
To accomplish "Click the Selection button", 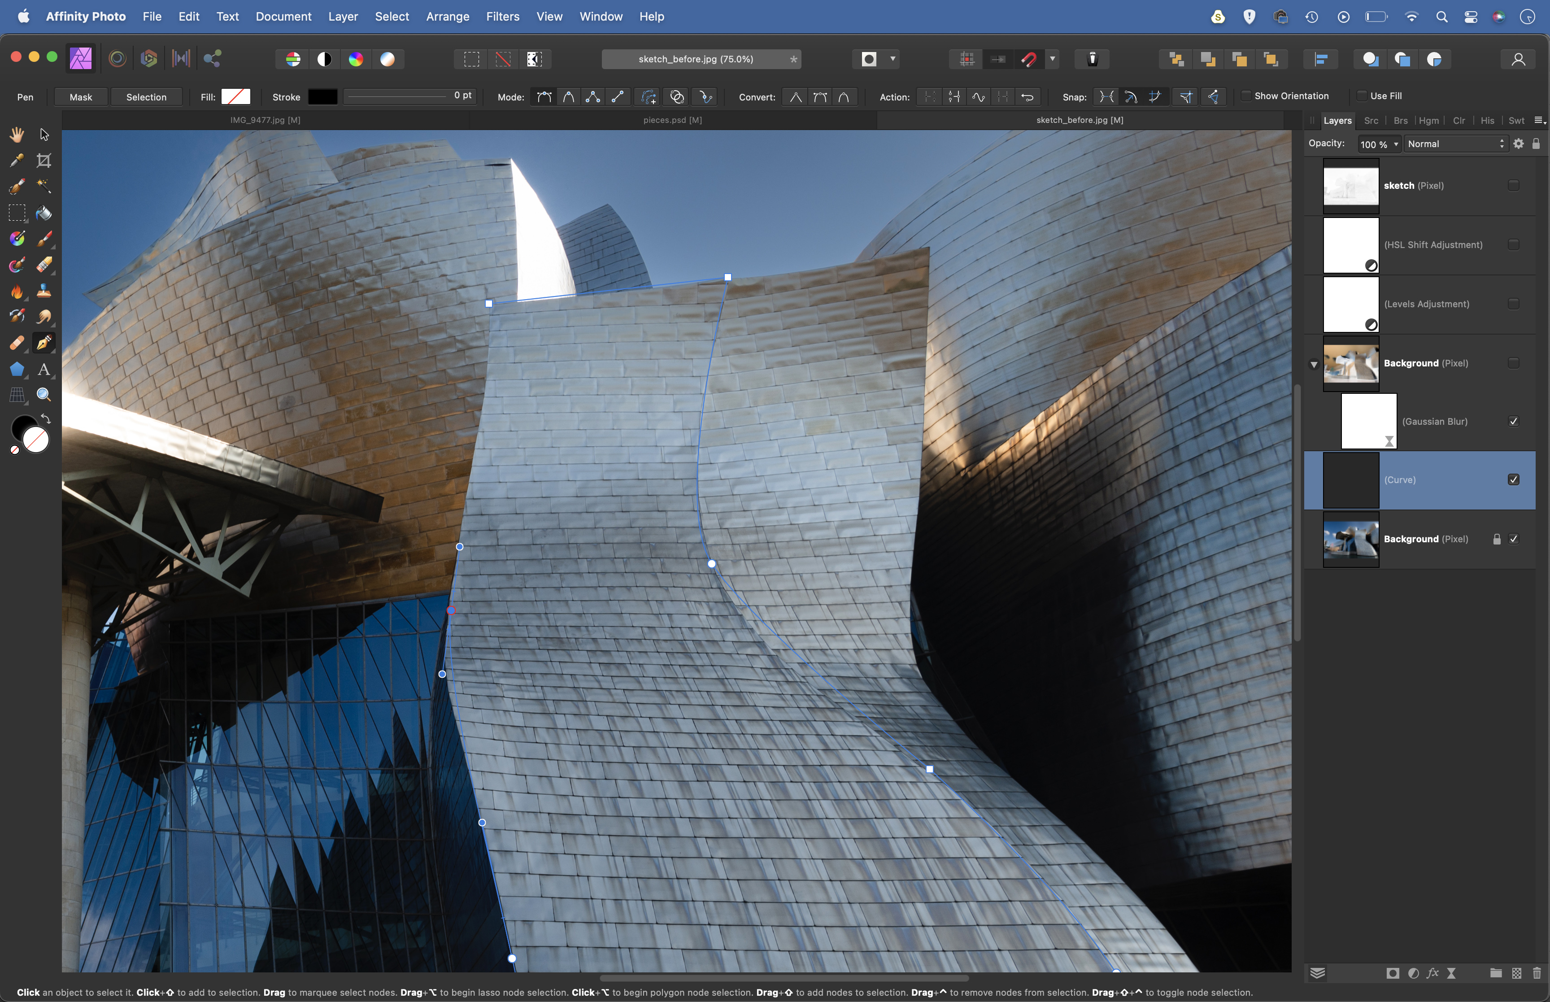I will pos(146,98).
